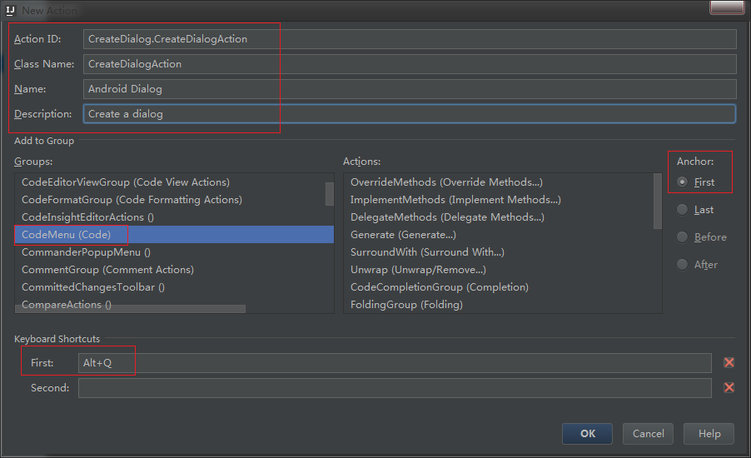
Task: Select SurroundWith action in the Actions list
Action: 427,252
